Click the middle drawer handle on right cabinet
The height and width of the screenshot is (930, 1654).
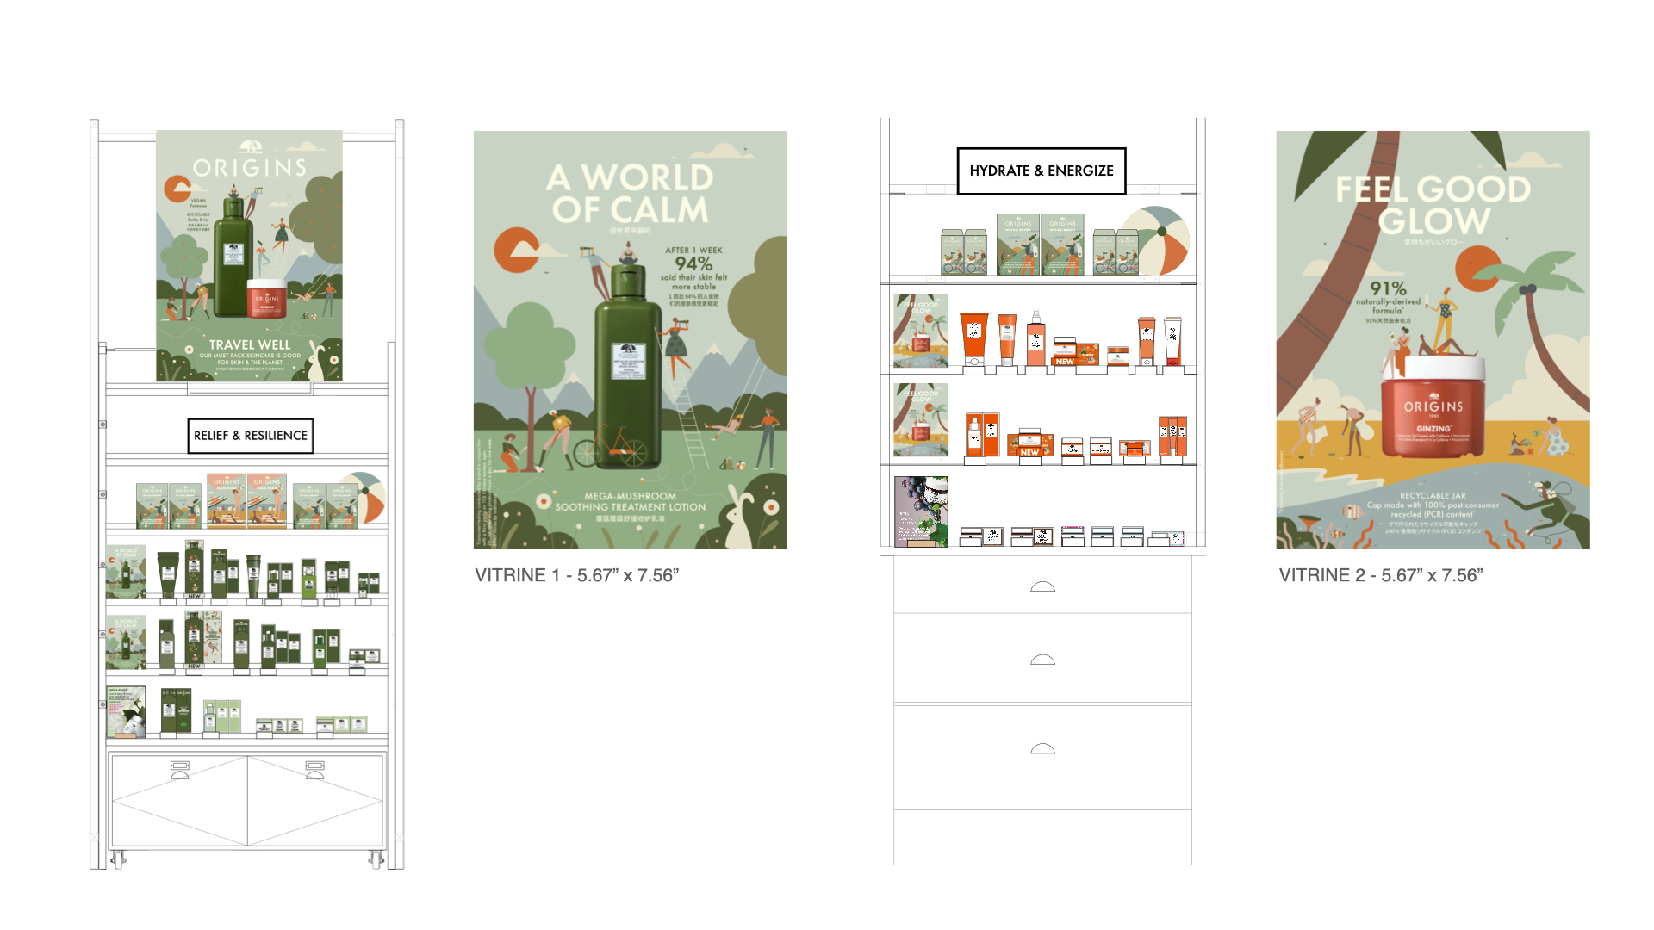click(x=1042, y=660)
